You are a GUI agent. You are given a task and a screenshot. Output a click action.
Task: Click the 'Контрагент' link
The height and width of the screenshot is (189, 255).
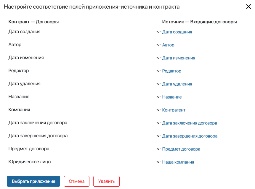[174, 110]
